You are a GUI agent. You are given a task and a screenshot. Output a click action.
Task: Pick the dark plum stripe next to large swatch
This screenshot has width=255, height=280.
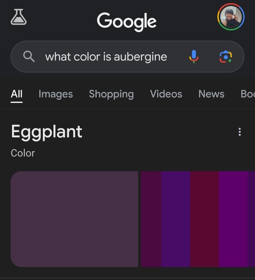pyautogui.click(x=151, y=219)
